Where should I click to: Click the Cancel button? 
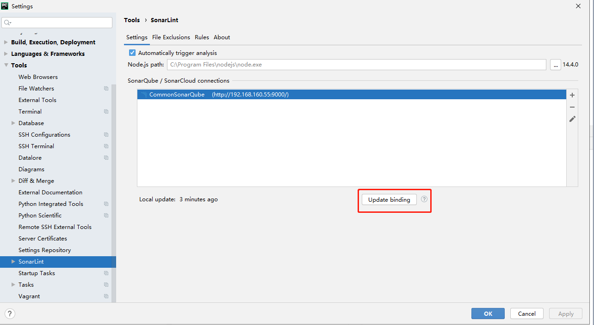pyautogui.click(x=527, y=313)
